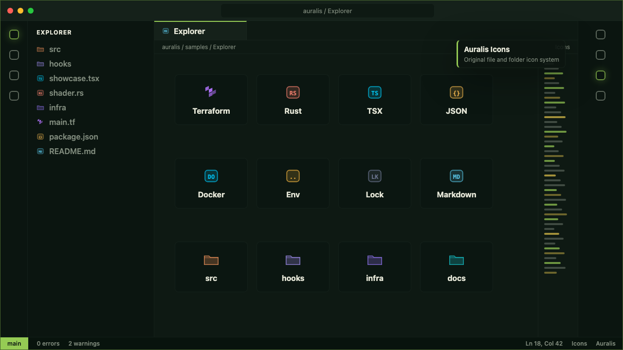Viewport: 623px width, 350px height.
Task: Click the MD icon on Markdown card
Action: pyautogui.click(x=457, y=176)
